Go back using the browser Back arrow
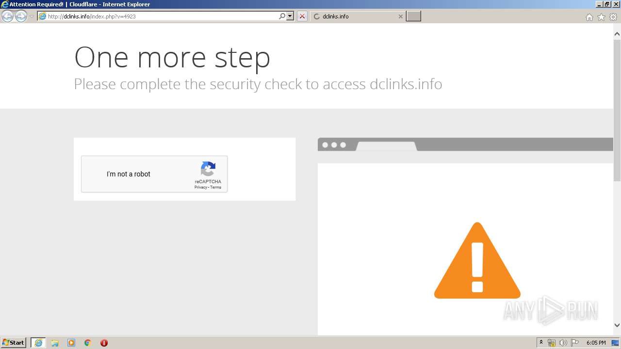Image resolution: width=621 pixels, height=349 pixels. click(x=7, y=16)
